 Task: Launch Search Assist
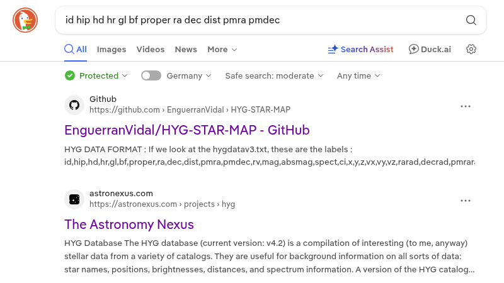click(x=360, y=49)
